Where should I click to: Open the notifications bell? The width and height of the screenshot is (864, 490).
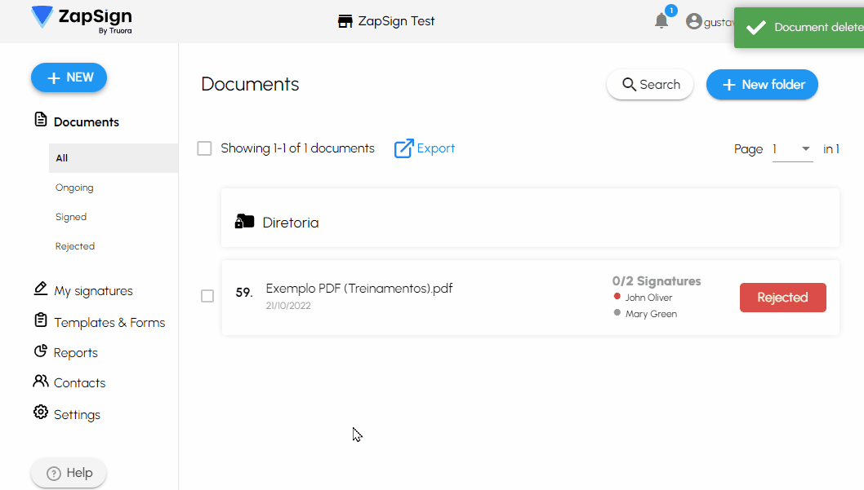(x=661, y=22)
